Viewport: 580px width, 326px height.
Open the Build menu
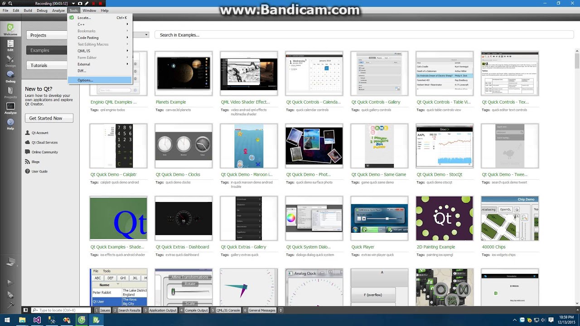pos(28,10)
